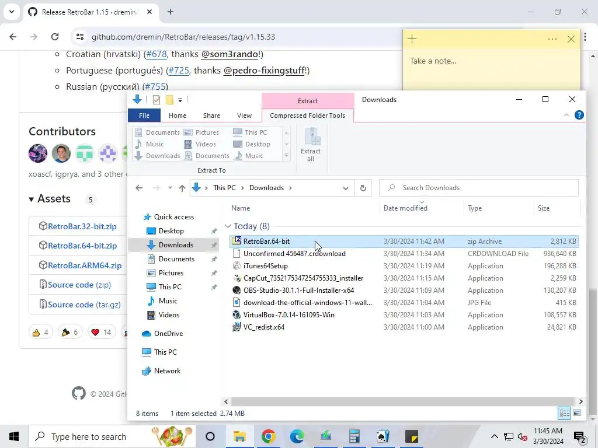Image resolution: width=598 pixels, height=448 pixels.
Task: Select Network in navigation pane
Action: (x=167, y=371)
